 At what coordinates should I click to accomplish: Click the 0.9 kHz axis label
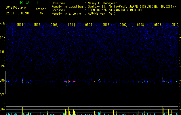point(3,66)
